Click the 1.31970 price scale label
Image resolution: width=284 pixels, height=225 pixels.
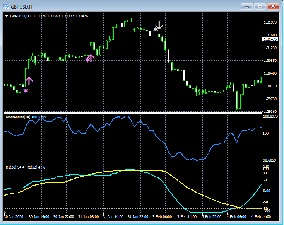270,22
